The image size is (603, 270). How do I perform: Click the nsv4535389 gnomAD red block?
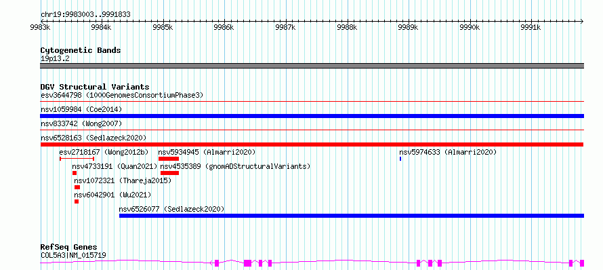(169, 173)
